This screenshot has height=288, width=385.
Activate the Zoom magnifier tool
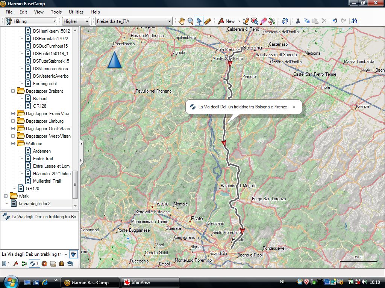pos(191,21)
